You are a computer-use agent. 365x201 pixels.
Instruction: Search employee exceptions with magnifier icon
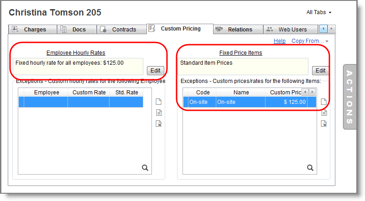point(145,168)
